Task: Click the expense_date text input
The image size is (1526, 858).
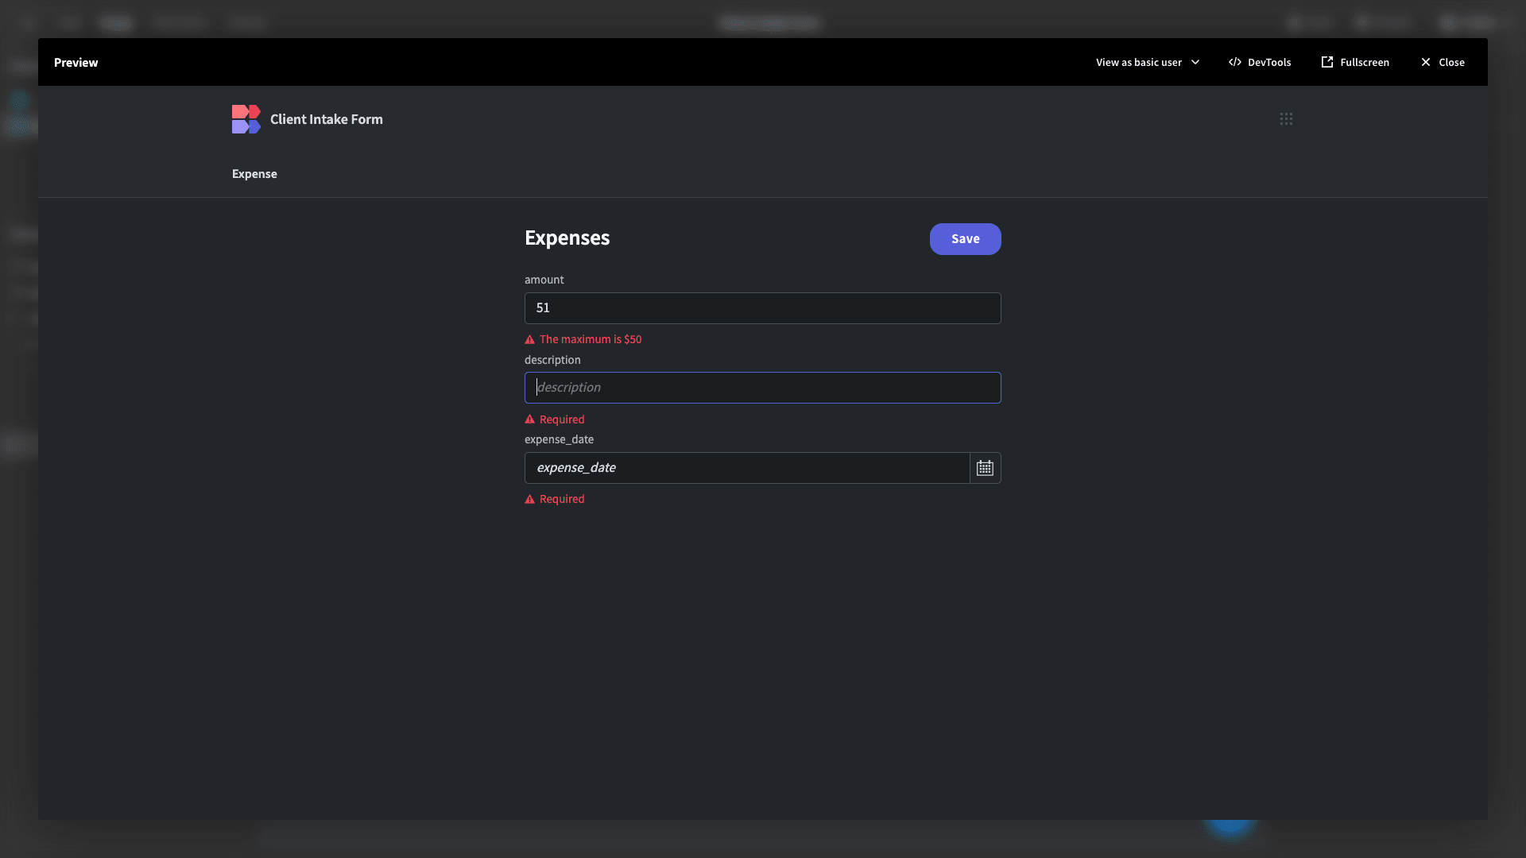Action: 747,468
